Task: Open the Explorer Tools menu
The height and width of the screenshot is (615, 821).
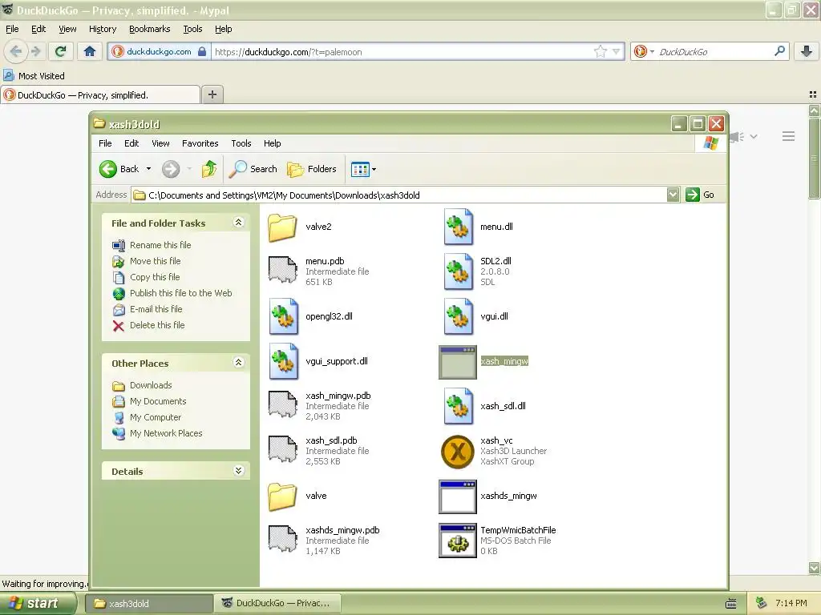Action: [241, 143]
